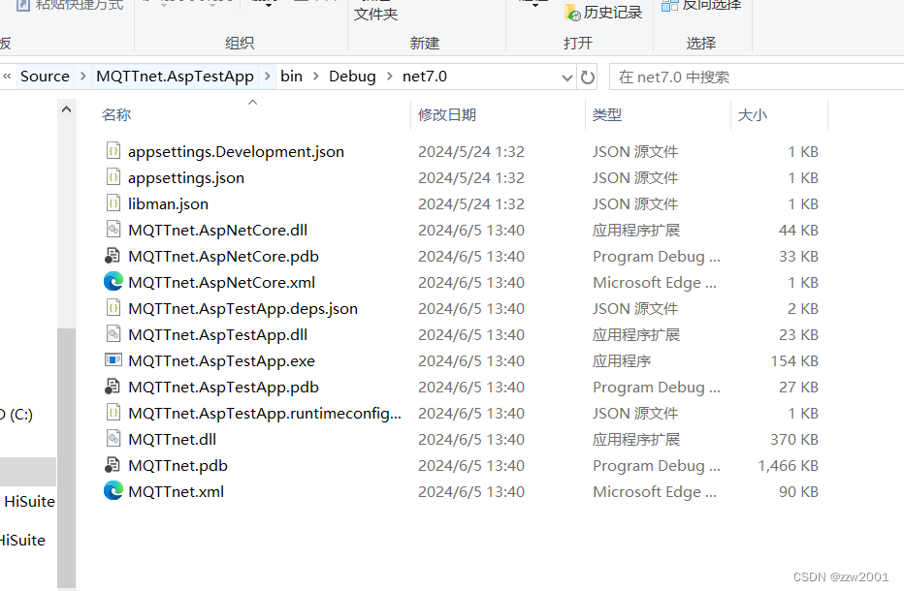Open the appsettings.json file icon

coord(114,177)
